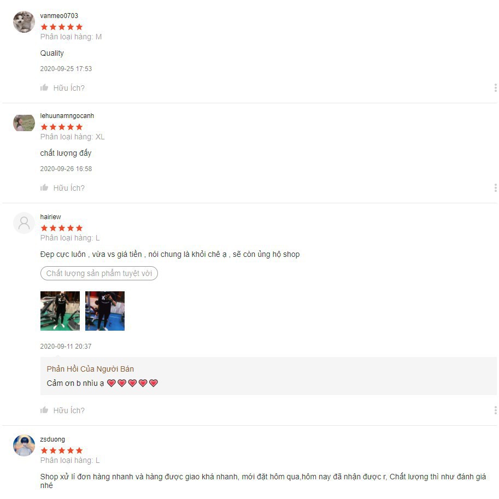Open lehuunamngocanh's profile avatar
499x499 pixels.
[x=24, y=123]
